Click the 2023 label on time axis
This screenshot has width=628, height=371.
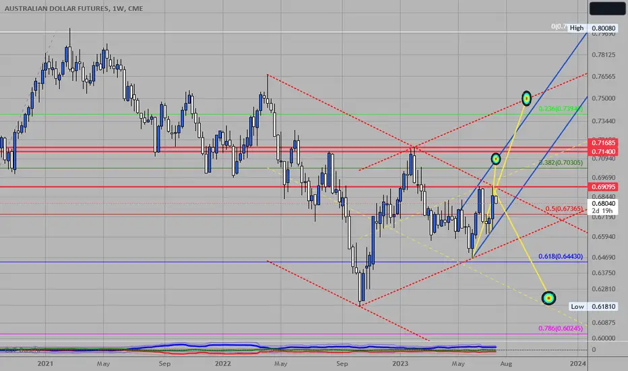pyautogui.click(x=400, y=364)
